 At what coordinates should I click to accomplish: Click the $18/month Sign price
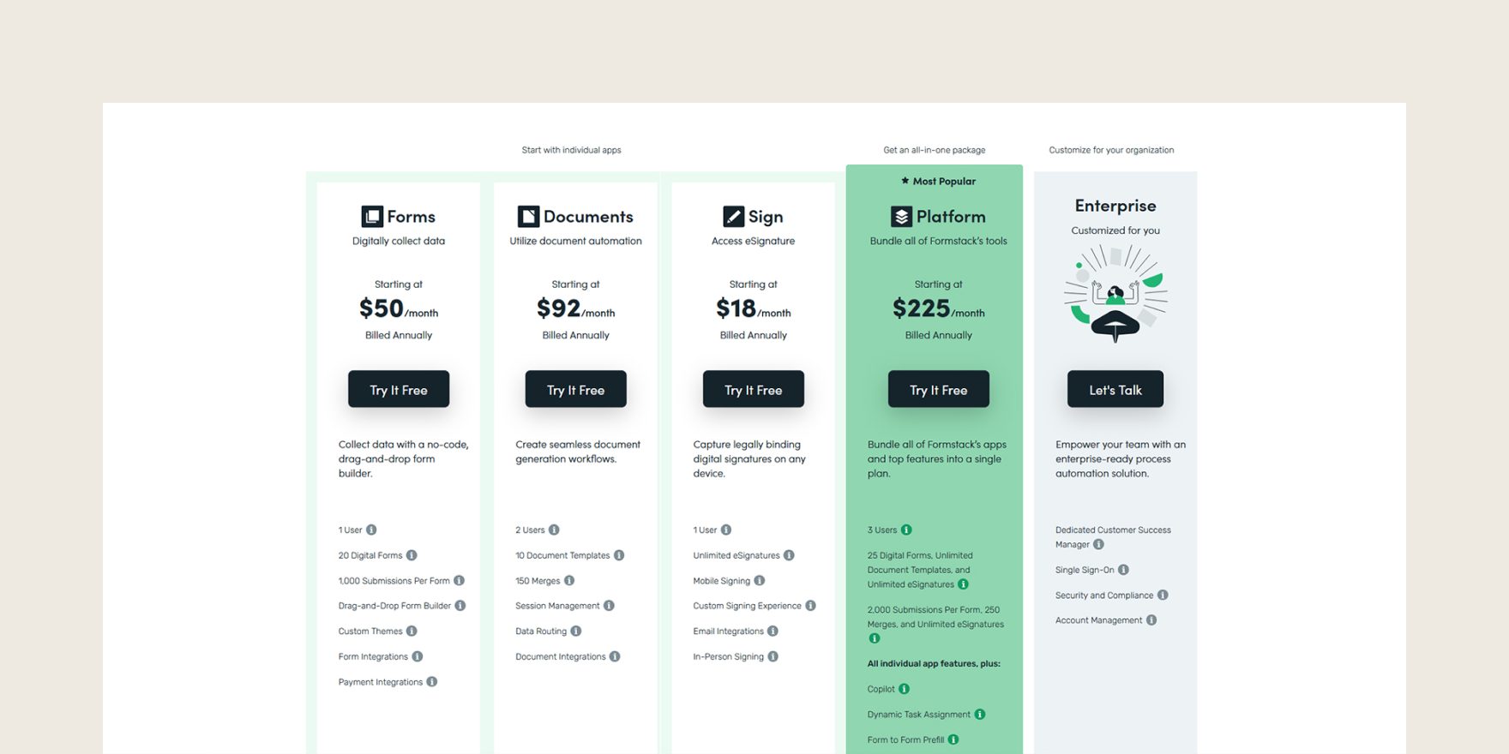pyautogui.click(x=754, y=308)
